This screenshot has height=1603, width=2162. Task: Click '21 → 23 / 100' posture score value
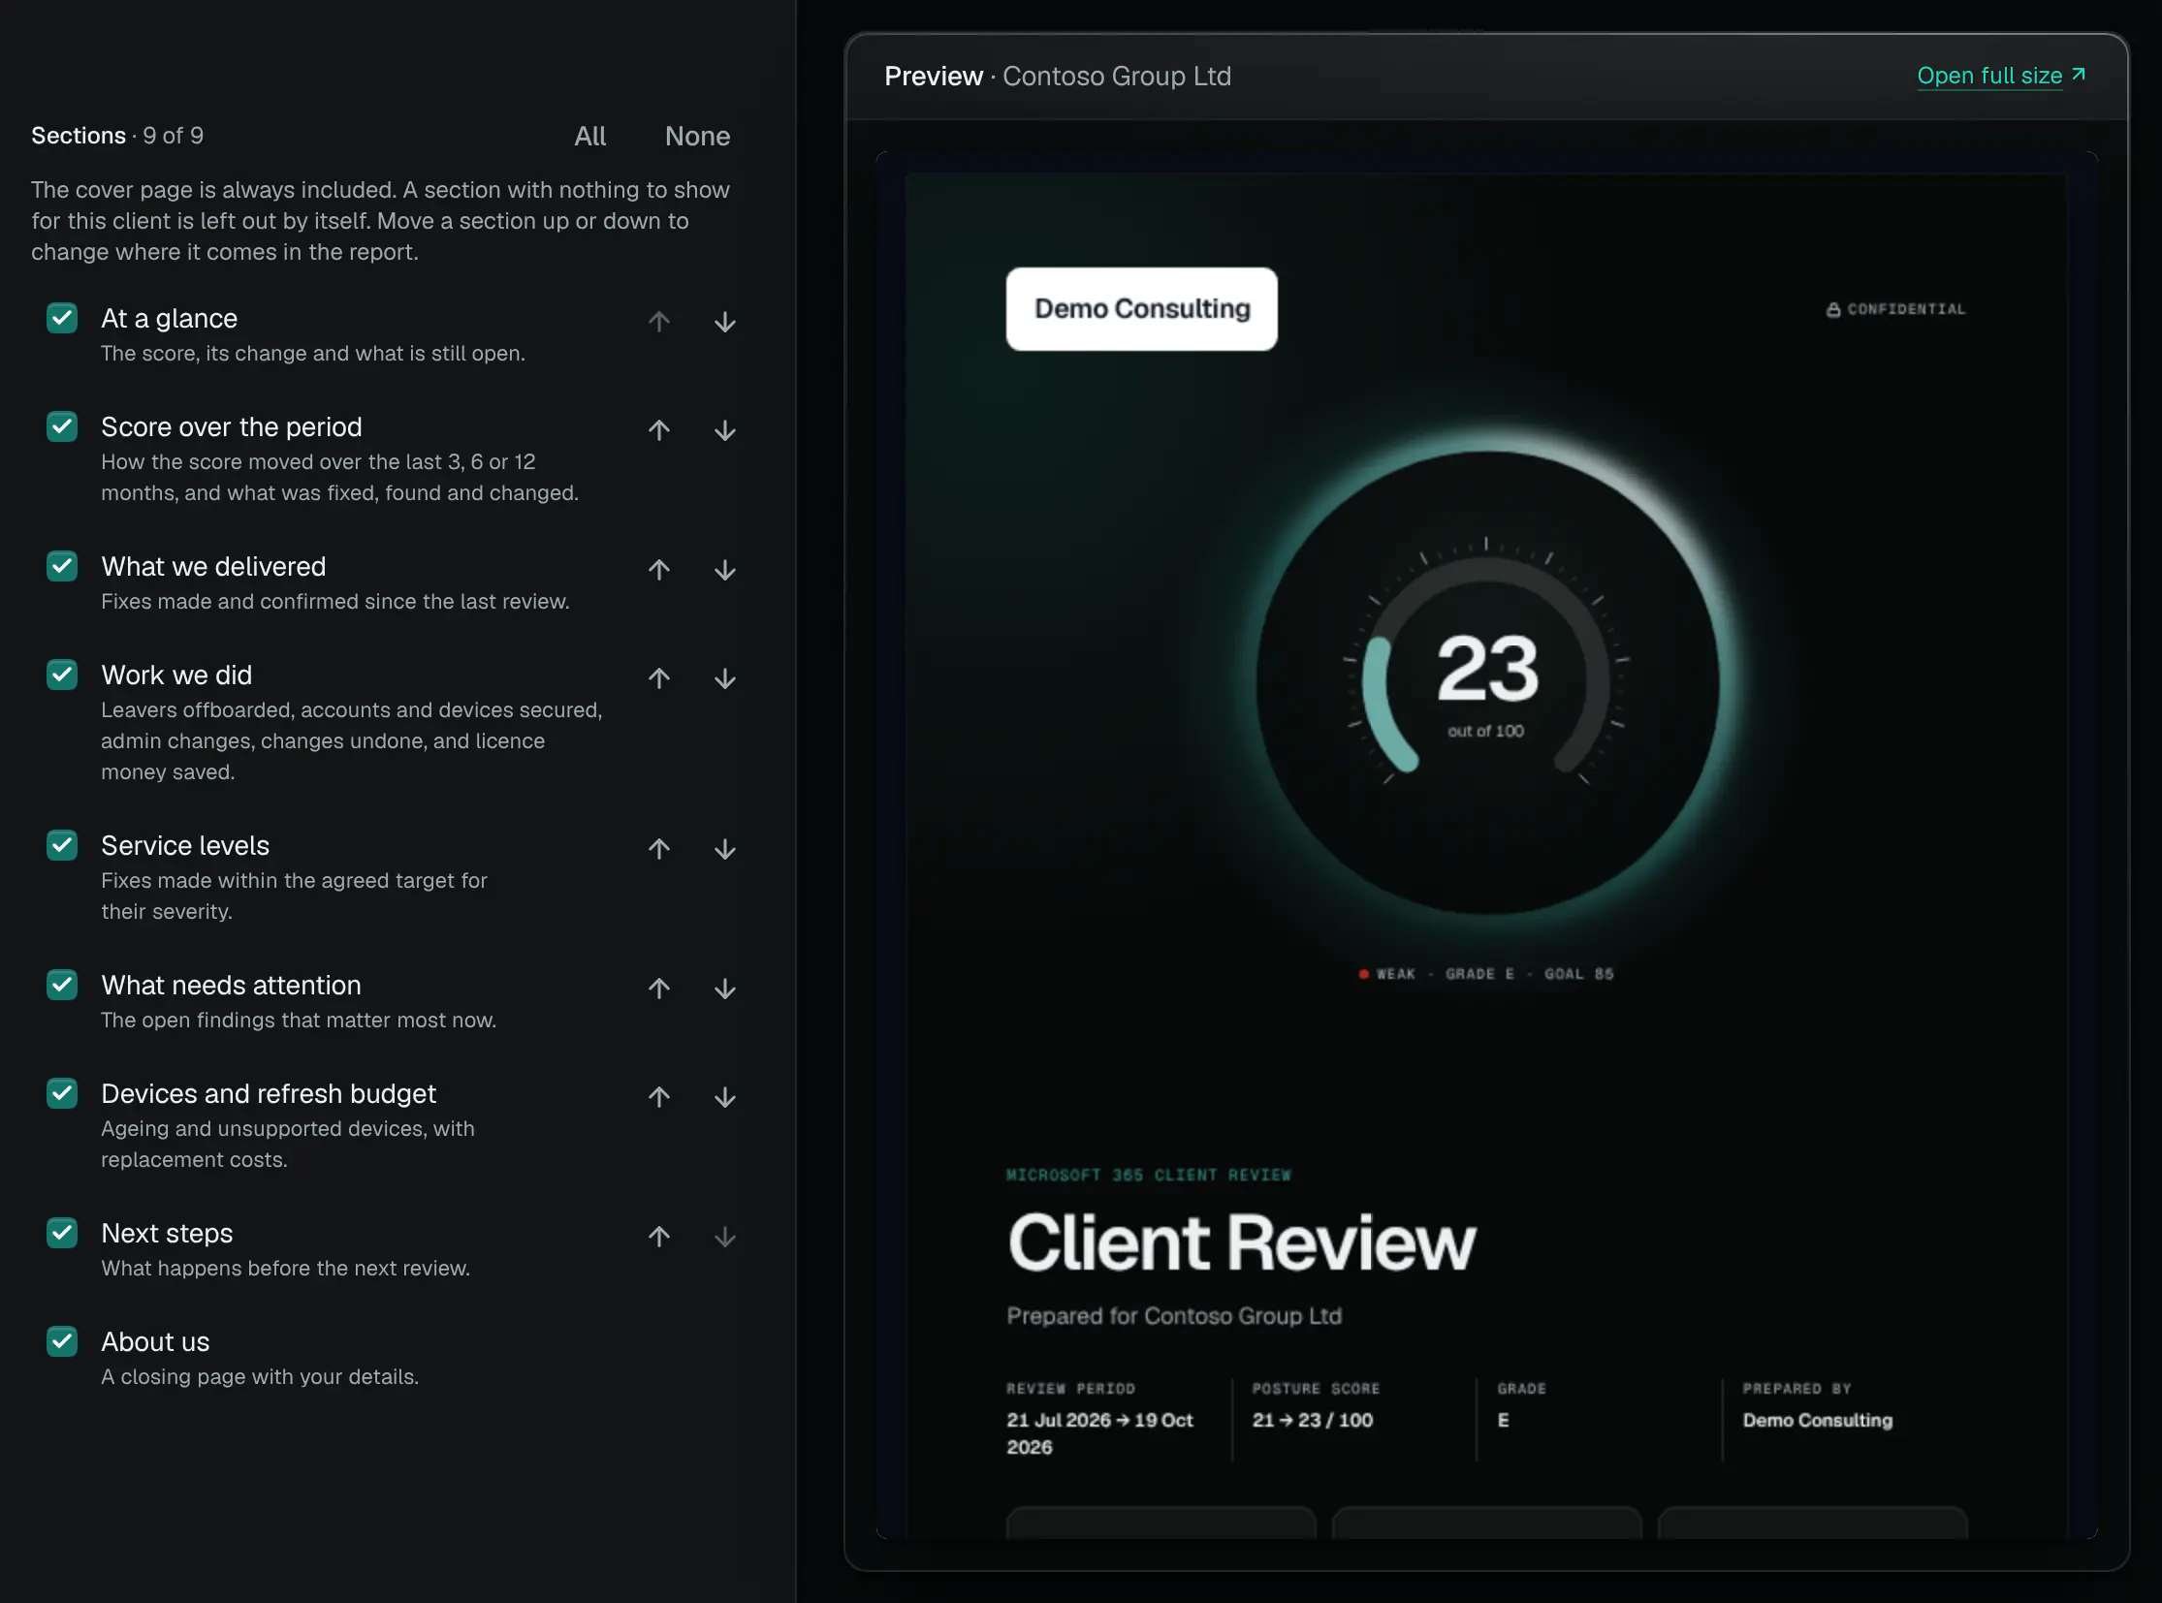click(1313, 1420)
